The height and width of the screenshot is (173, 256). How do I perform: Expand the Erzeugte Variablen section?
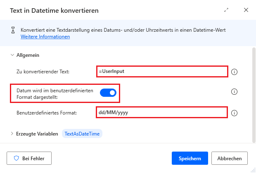tap(12, 133)
